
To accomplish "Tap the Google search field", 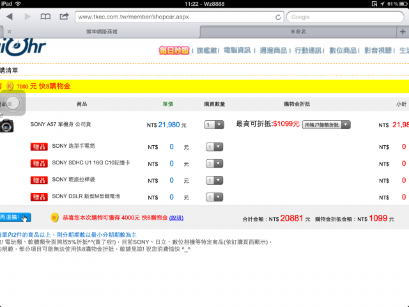I will tap(345, 17).
